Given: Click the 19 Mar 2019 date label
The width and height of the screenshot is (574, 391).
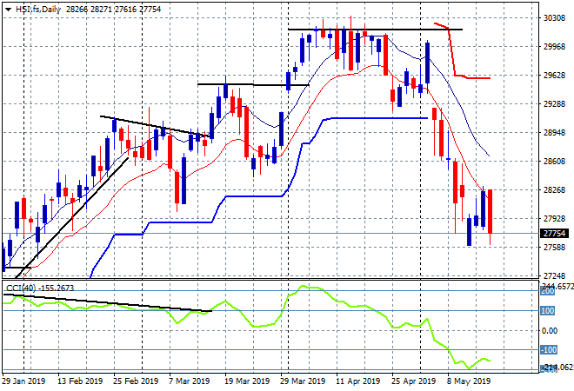Looking at the screenshot, I should (x=247, y=381).
